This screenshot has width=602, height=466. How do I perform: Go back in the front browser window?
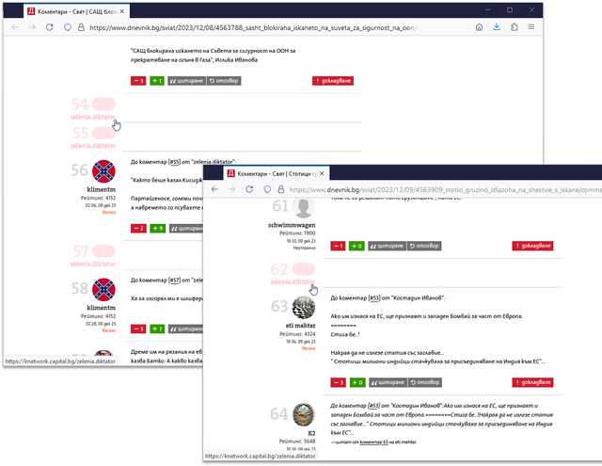pyautogui.click(x=214, y=189)
